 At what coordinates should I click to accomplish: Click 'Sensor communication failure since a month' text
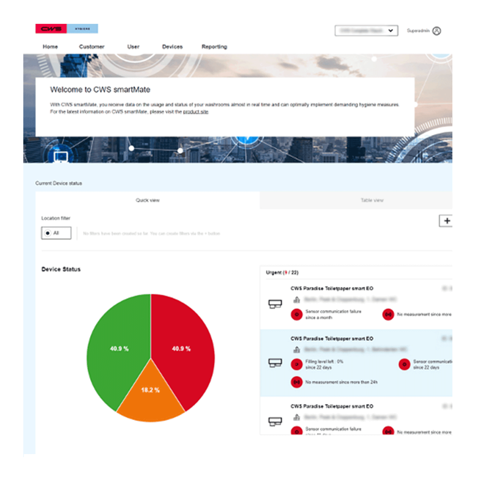tap(333, 314)
